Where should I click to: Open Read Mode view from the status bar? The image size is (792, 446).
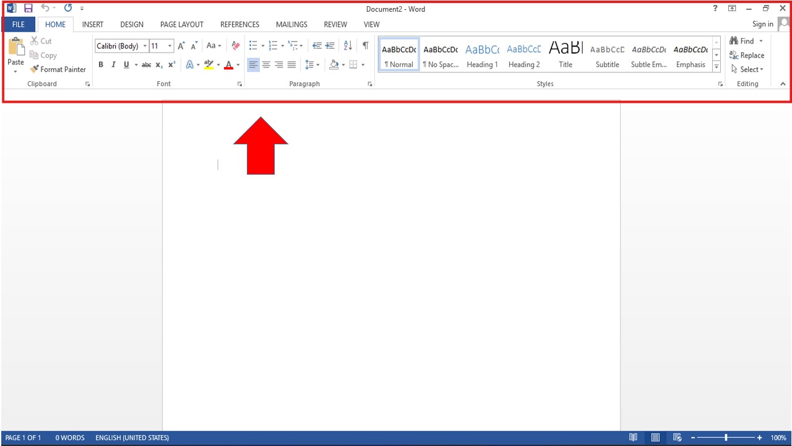[x=633, y=438]
